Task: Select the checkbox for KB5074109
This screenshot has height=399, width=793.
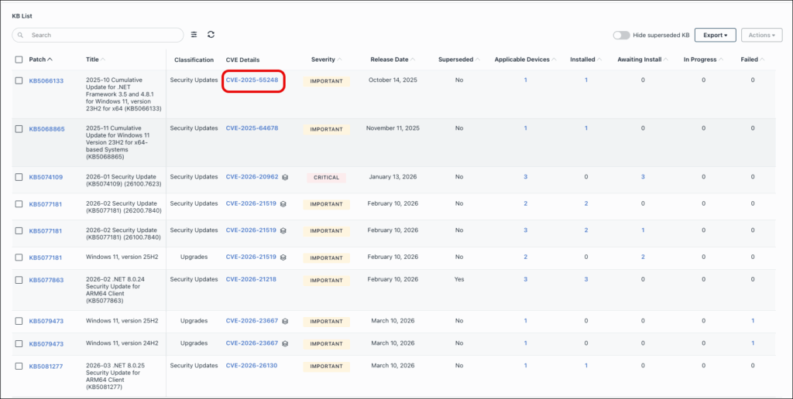Action: point(19,177)
